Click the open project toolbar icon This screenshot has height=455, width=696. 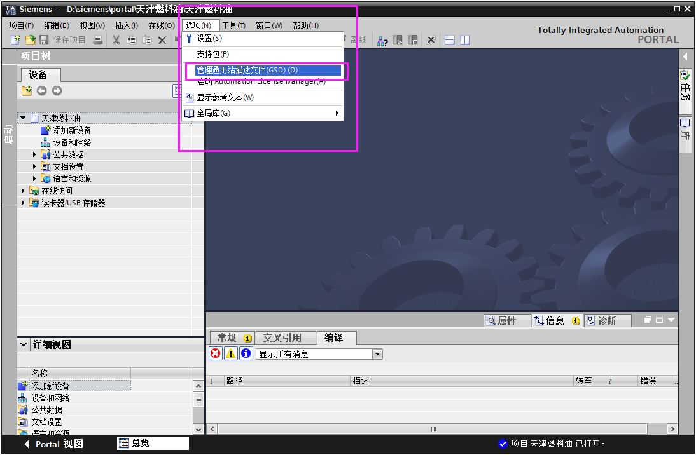[x=30, y=40]
